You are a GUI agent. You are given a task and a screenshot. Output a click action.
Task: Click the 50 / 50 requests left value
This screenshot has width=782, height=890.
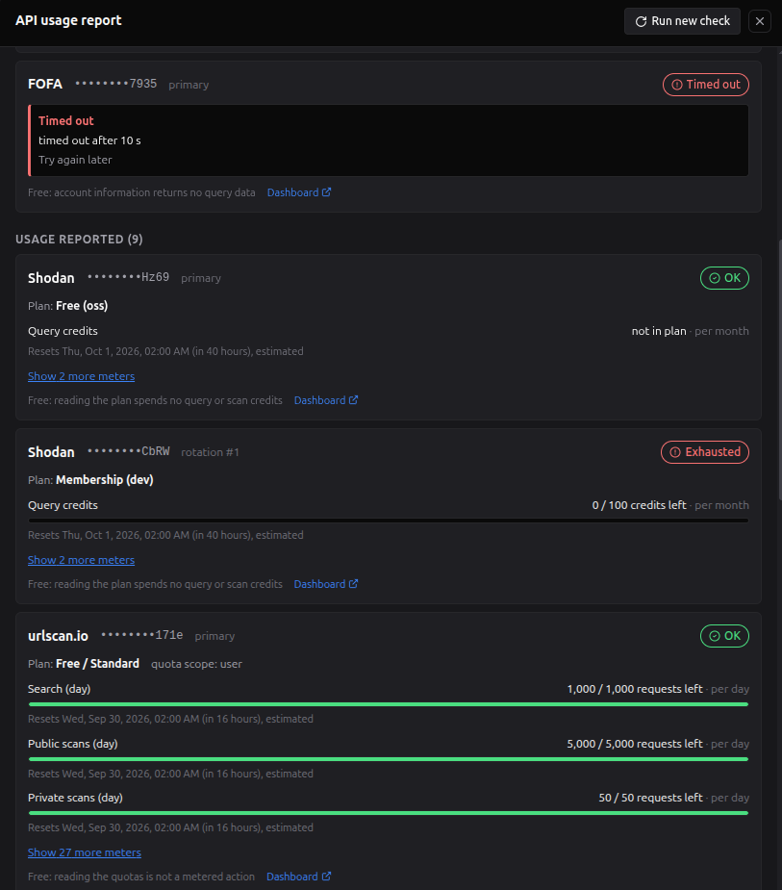pyautogui.click(x=651, y=798)
